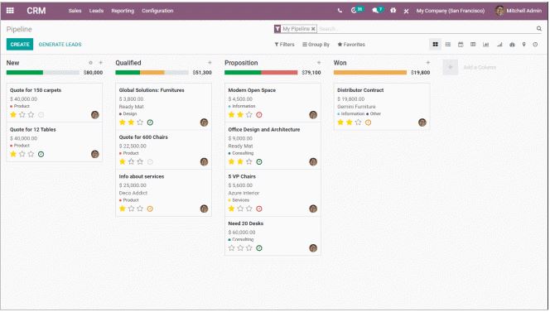The height and width of the screenshot is (312, 550).
Task: Switch to list view icon
Action: (x=448, y=45)
